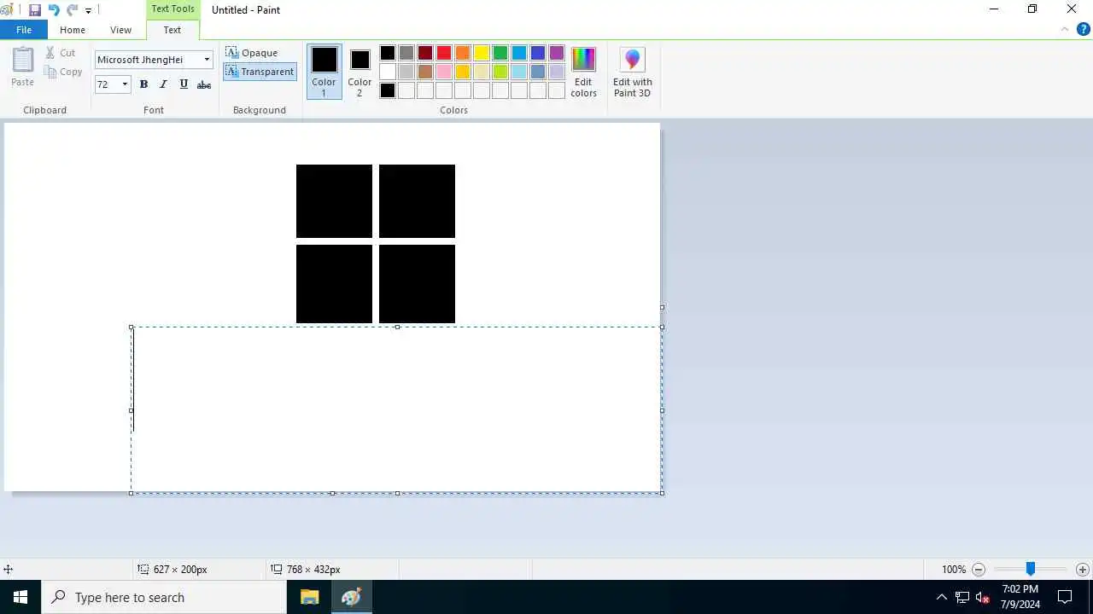Click the Zoom in plus button

[x=1083, y=569]
